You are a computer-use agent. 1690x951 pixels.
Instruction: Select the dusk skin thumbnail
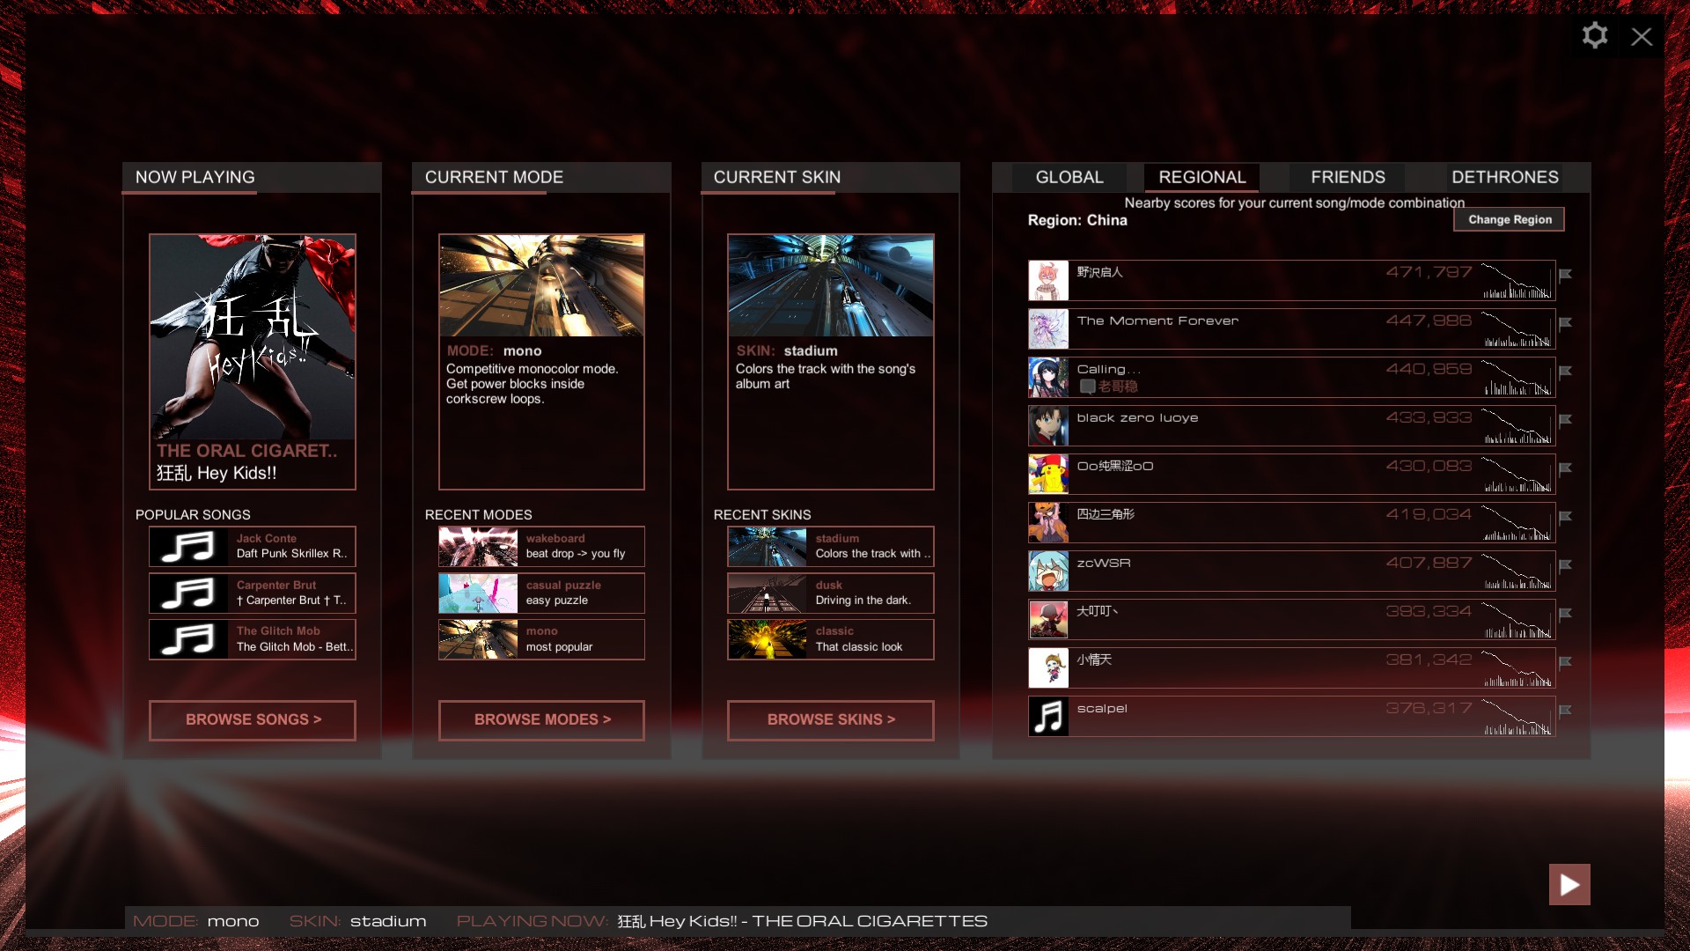(x=767, y=593)
